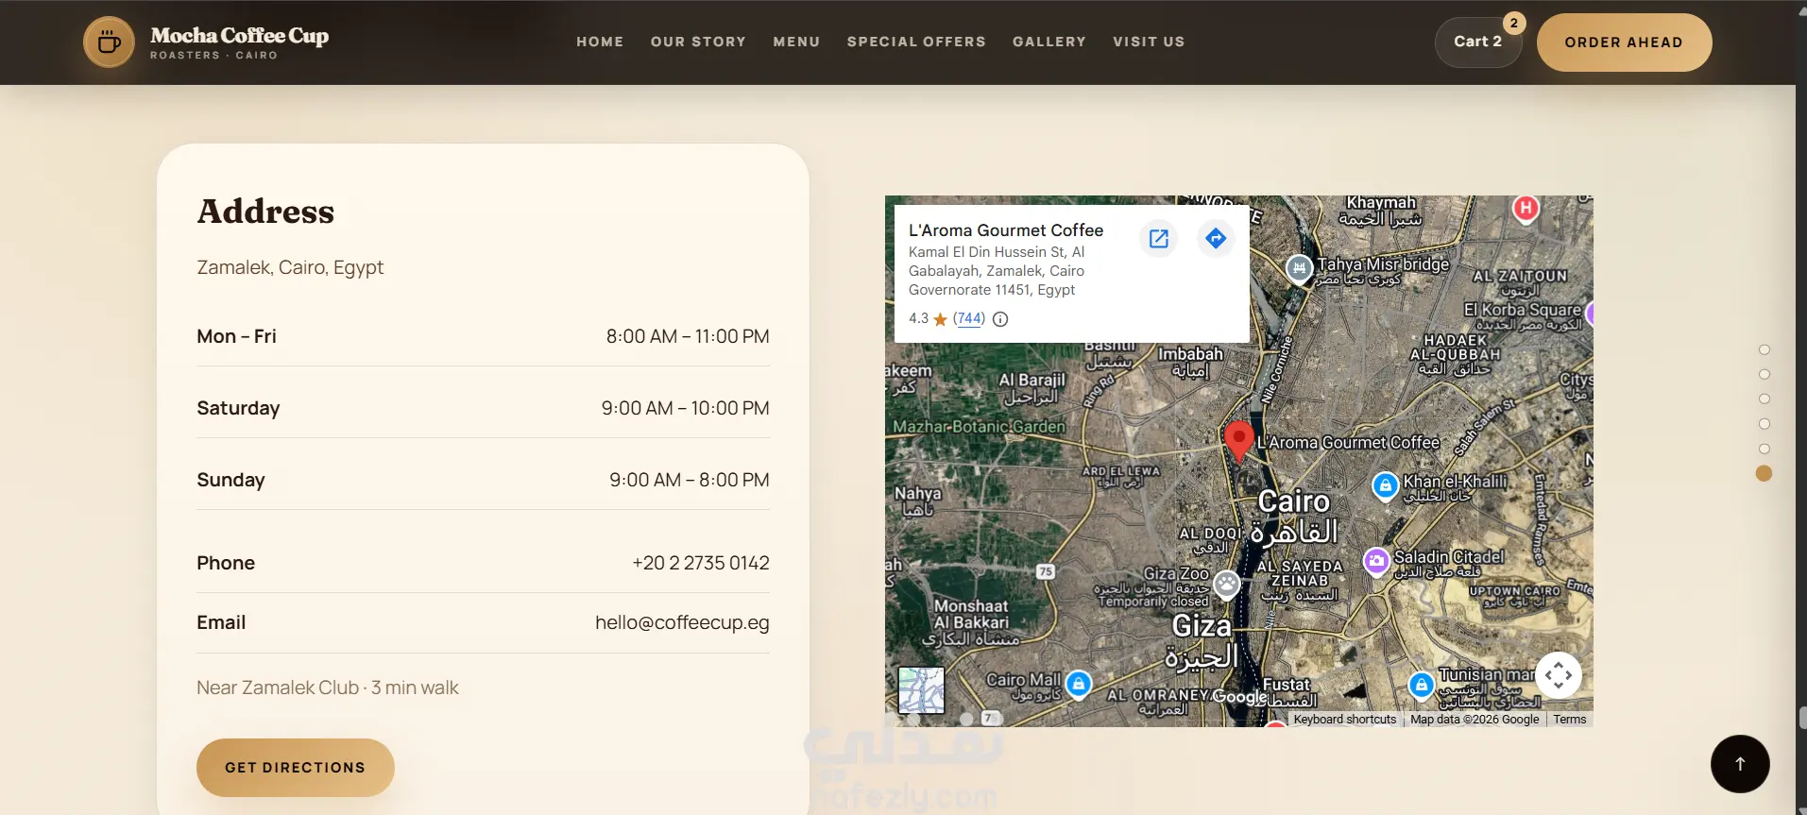
Task: Click the 'Al Barajil' label on the map
Action: pos(1031,380)
